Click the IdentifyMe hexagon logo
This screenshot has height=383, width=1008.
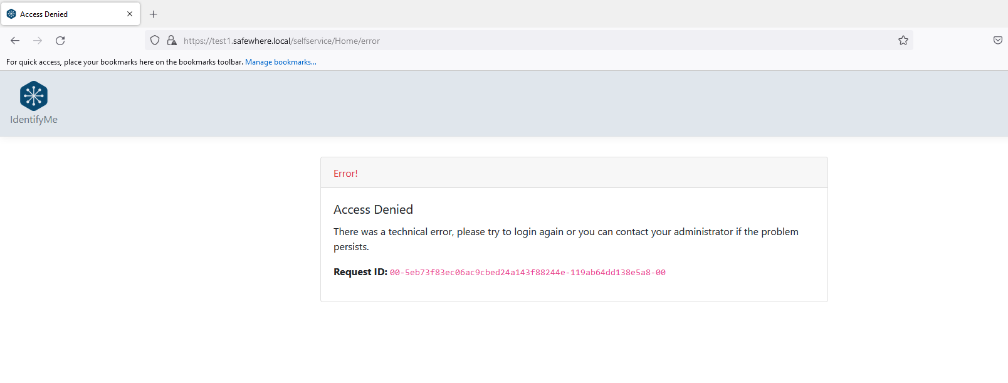34,96
